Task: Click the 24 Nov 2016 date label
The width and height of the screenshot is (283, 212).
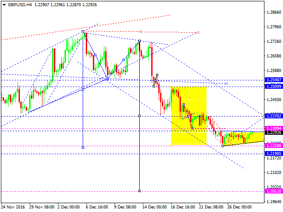Action: 13,207
